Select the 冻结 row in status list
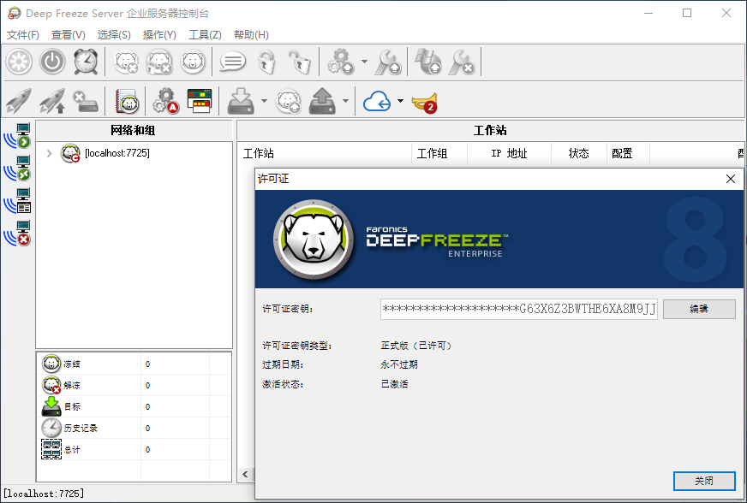 [x=134, y=364]
